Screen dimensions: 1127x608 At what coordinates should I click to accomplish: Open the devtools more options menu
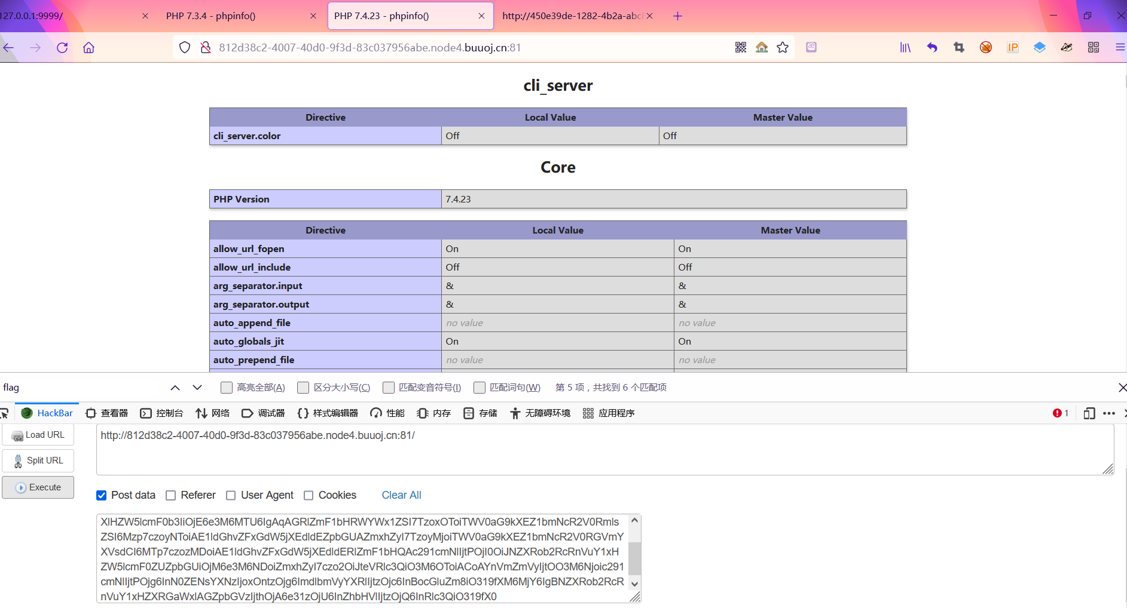[1109, 413]
